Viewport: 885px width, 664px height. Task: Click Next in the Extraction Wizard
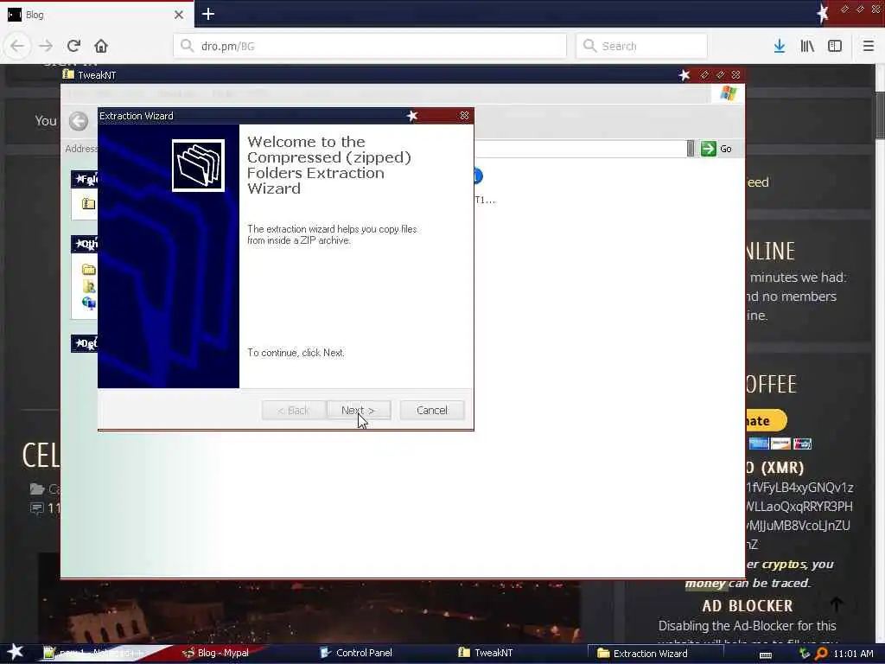(x=359, y=411)
